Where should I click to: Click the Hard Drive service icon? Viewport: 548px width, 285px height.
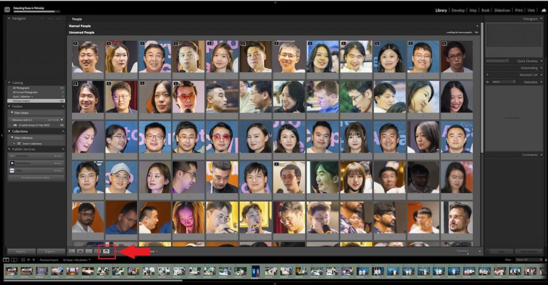pos(12,156)
